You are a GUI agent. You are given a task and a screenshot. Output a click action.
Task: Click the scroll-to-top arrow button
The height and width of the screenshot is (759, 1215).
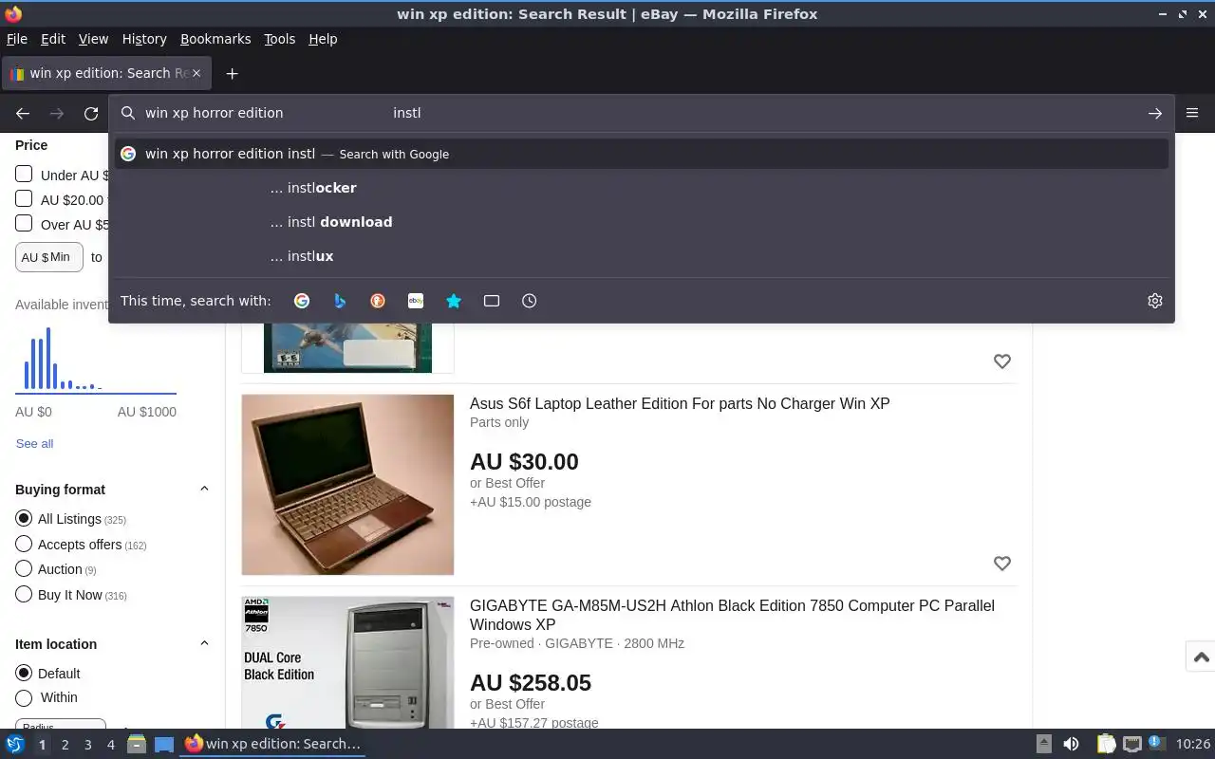(x=1201, y=657)
